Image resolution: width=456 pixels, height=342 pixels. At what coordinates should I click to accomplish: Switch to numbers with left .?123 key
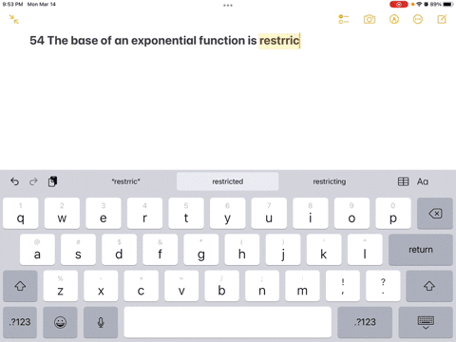point(20,322)
